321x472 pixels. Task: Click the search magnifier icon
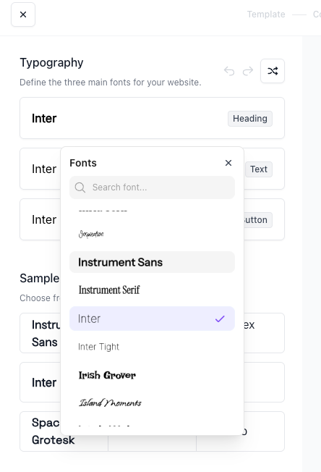(x=80, y=187)
